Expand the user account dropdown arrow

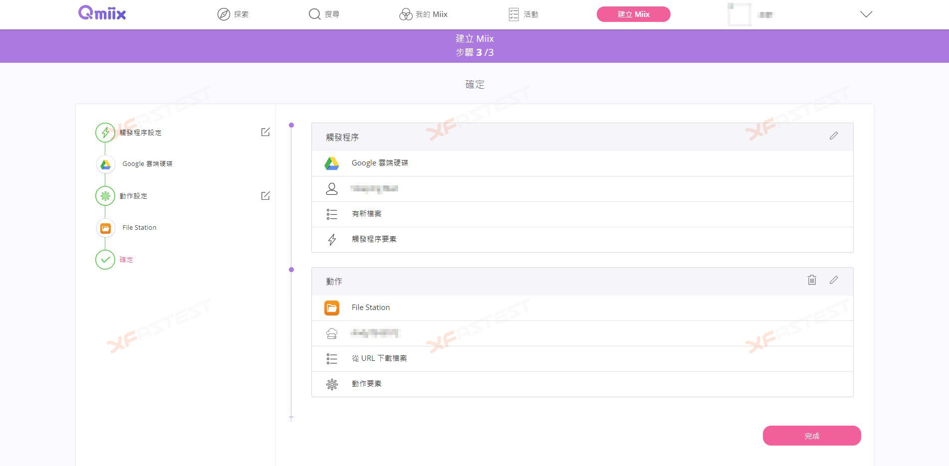866,14
